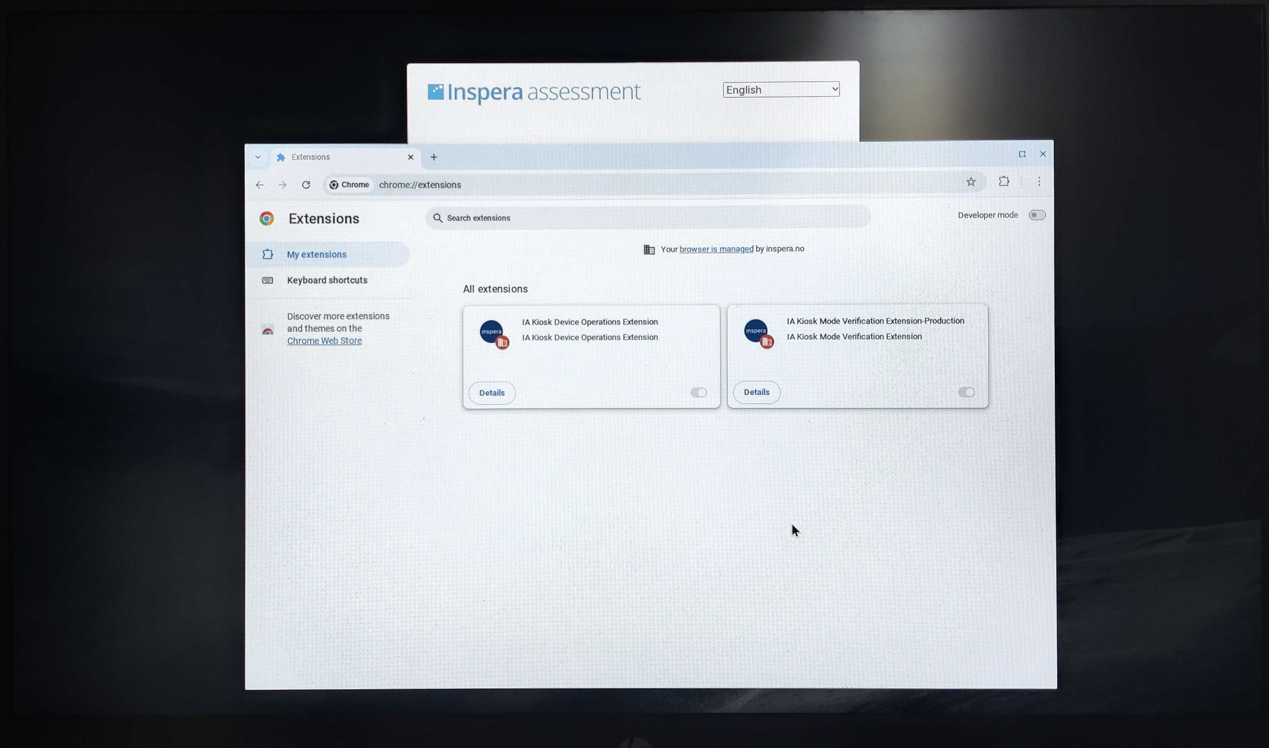The height and width of the screenshot is (748, 1269).
Task: Click the IA Kiosk Mode Verification extension icon
Action: point(758,333)
